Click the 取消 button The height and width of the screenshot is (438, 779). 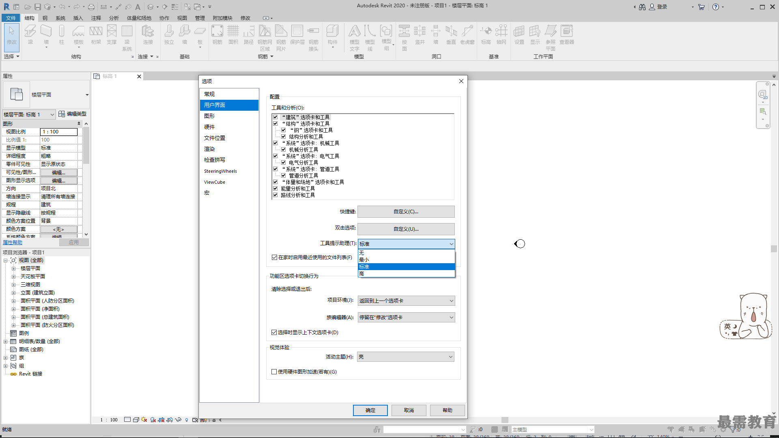tap(409, 410)
